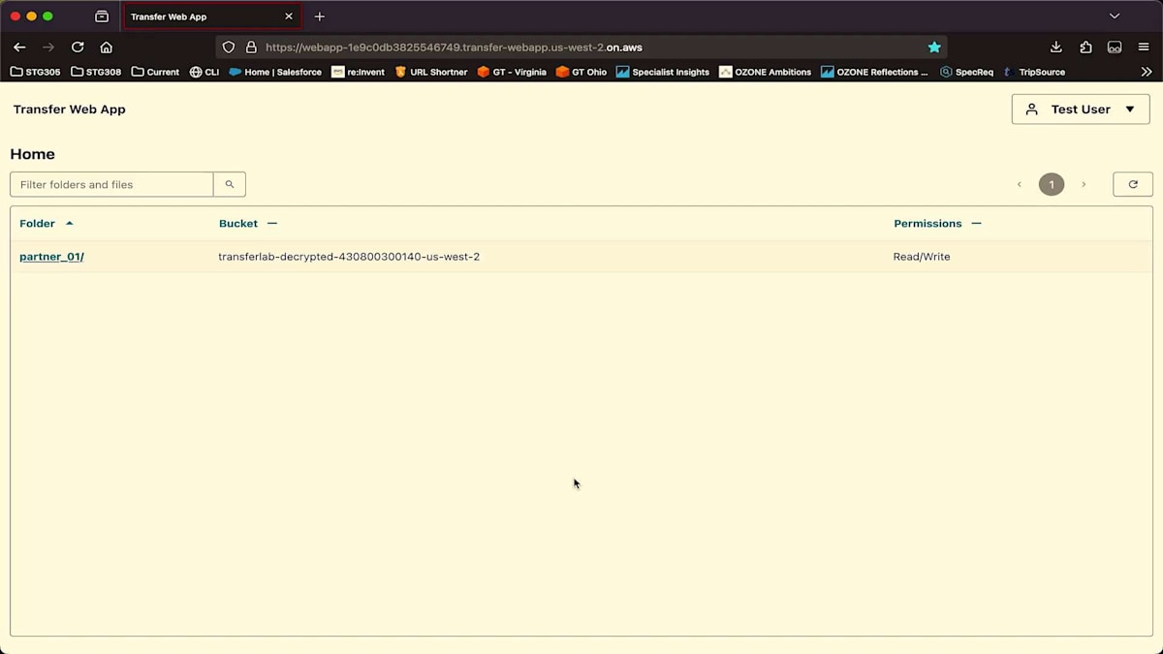
Task: Open the Test User dropdown menu
Action: (x=1081, y=109)
